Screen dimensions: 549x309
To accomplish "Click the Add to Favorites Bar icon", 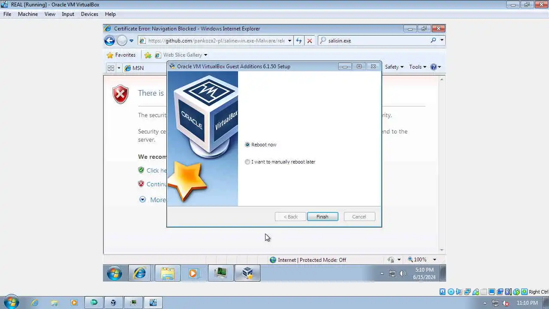I will click(x=148, y=55).
